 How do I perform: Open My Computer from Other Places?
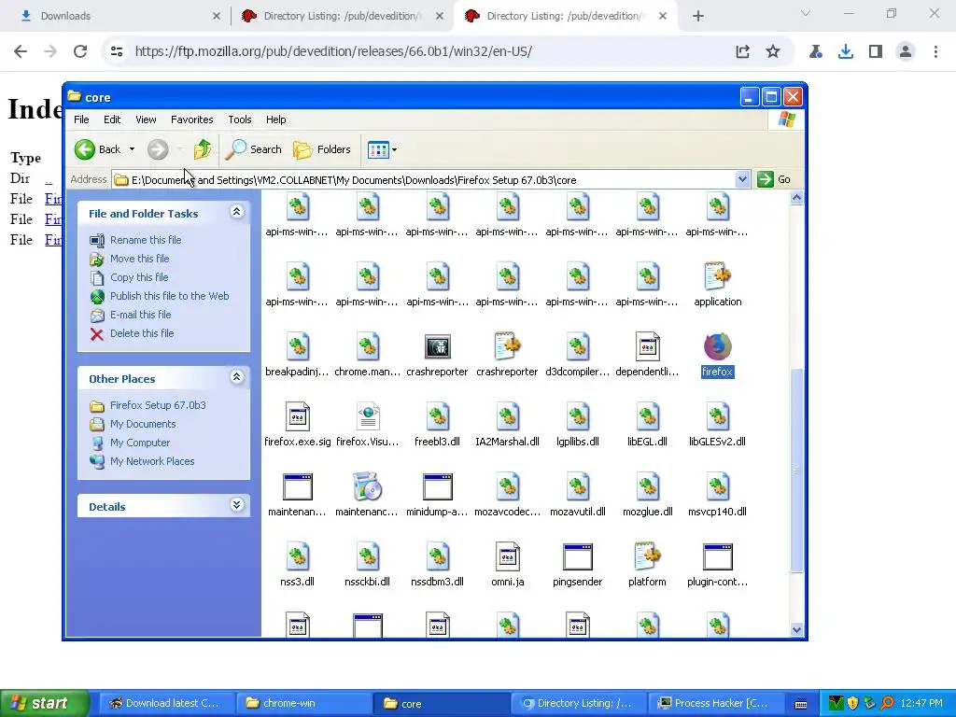(x=140, y=443)
